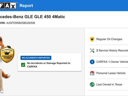This screenshot has width=128, height=96.
Task: Click the Regular Oil Changes shield icon
Action: click(92, 39)
